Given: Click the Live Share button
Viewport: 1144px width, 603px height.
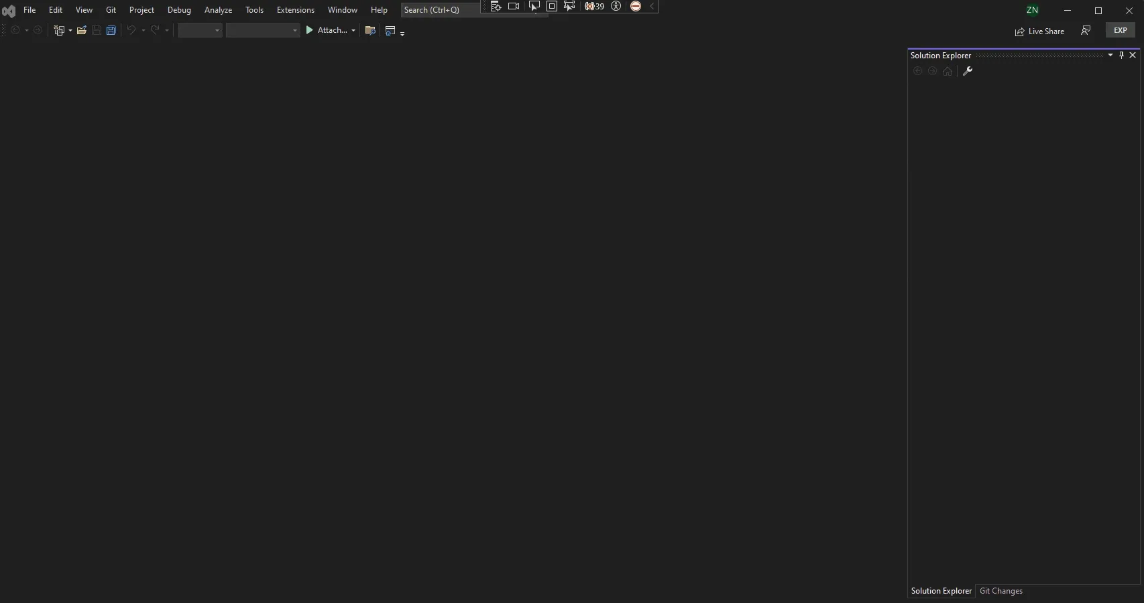Looking at the screenshot, I should [x=1039, y=31].
